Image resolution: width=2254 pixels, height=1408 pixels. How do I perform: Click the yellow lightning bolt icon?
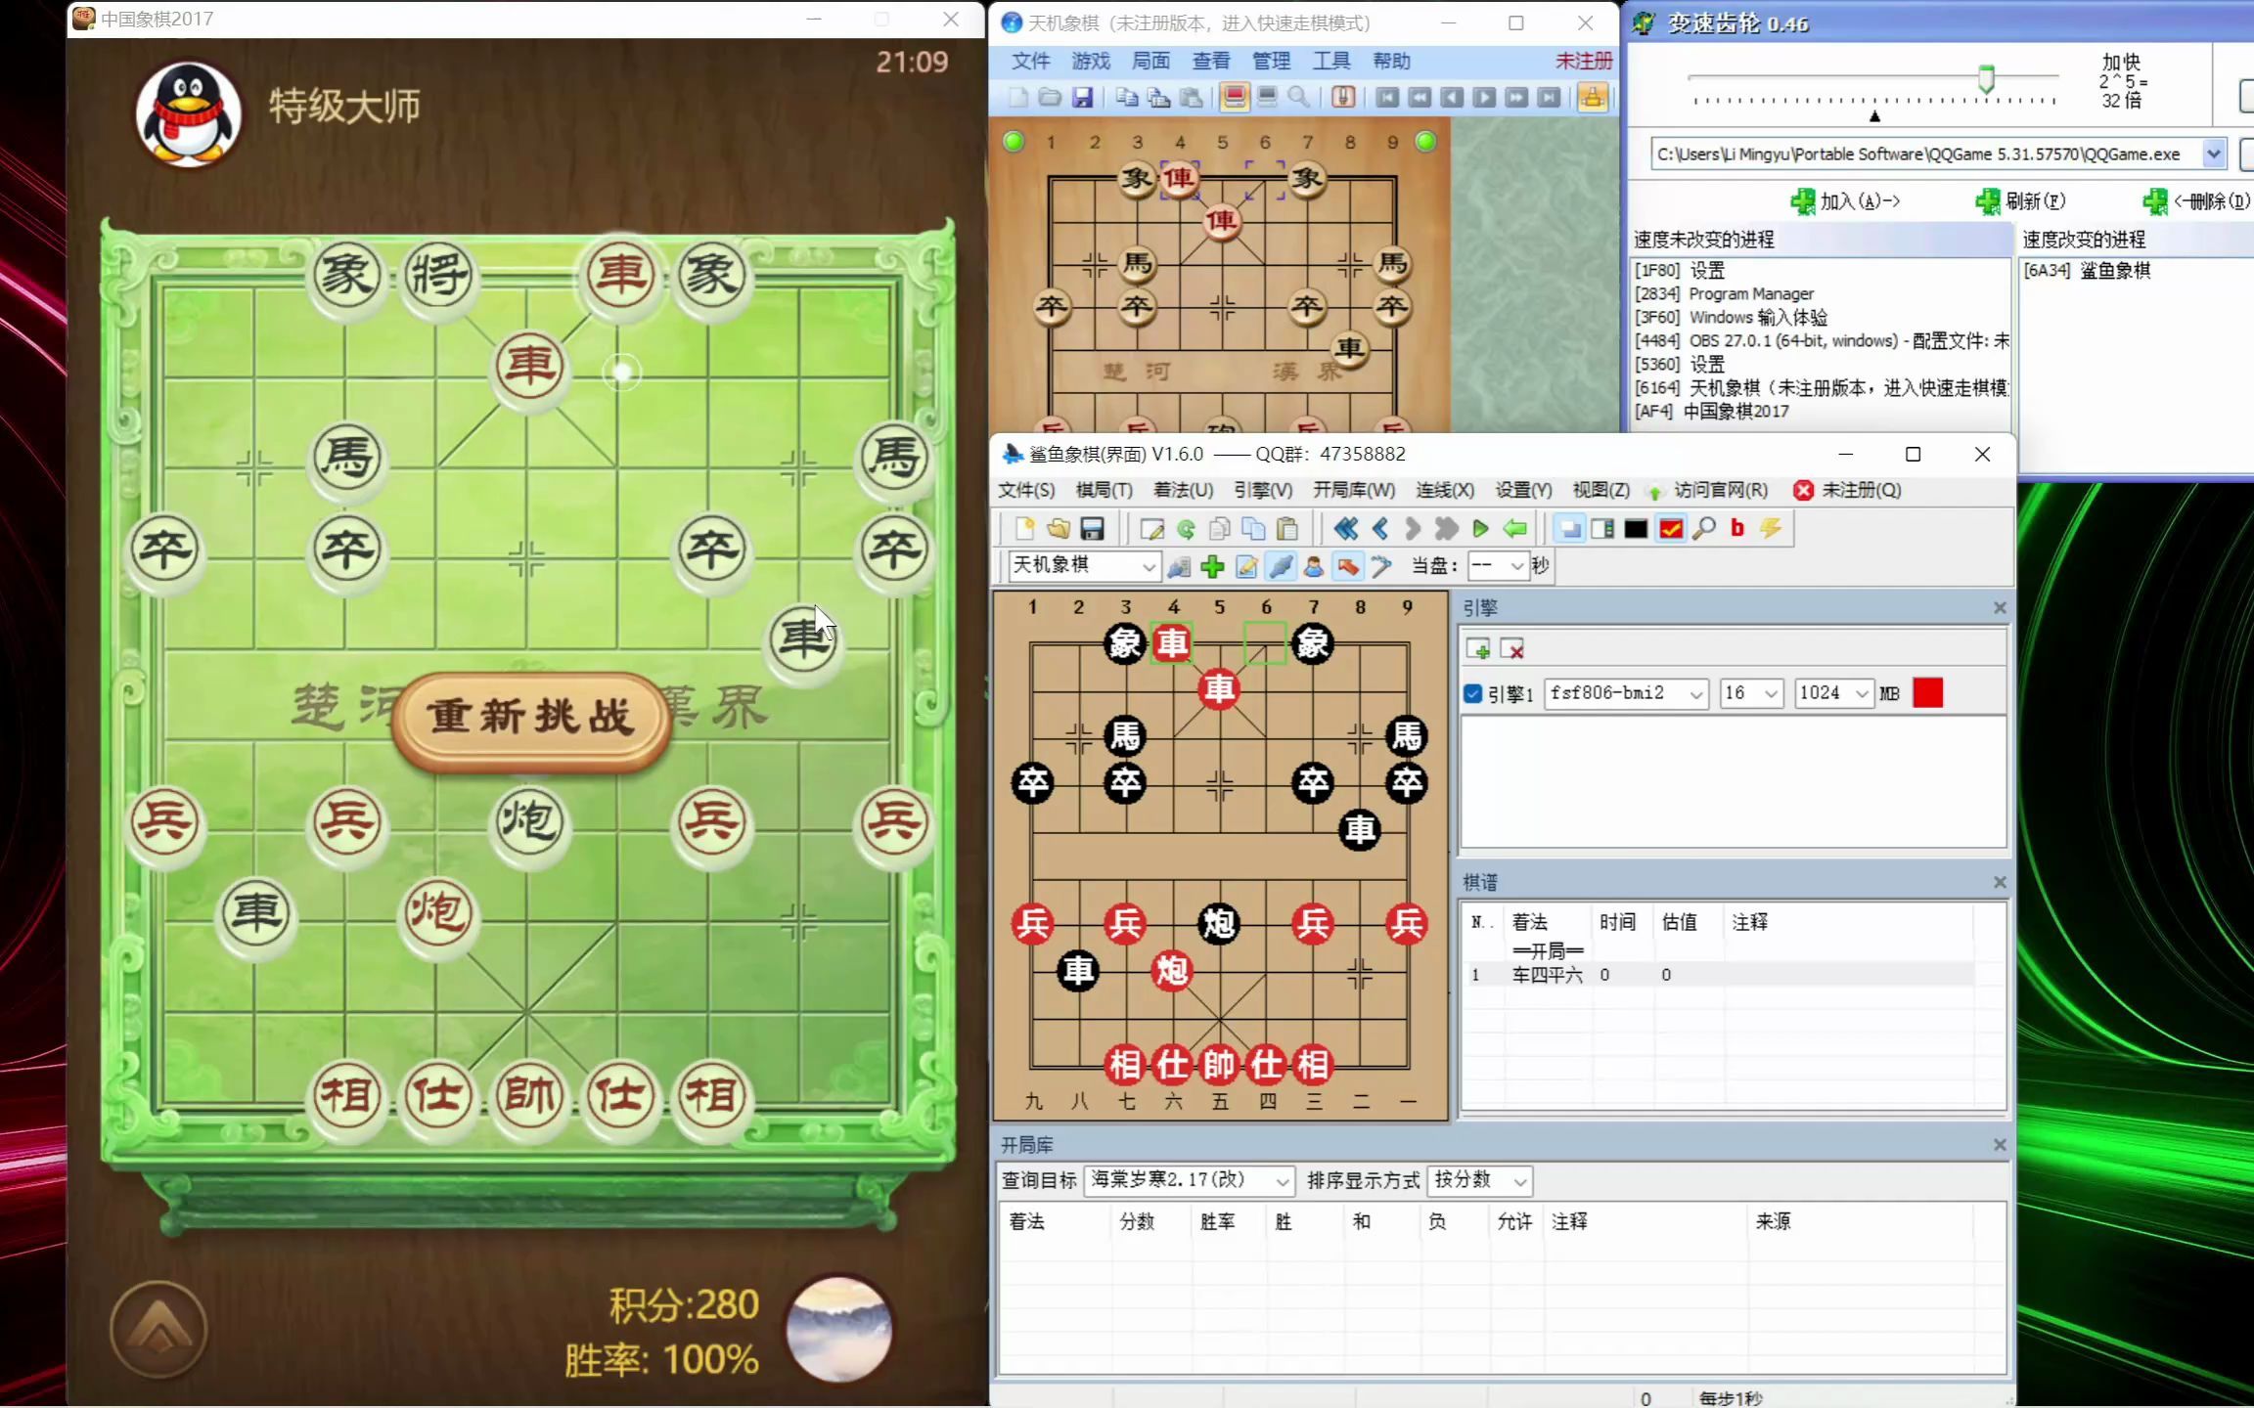[x=1770, y=528]
